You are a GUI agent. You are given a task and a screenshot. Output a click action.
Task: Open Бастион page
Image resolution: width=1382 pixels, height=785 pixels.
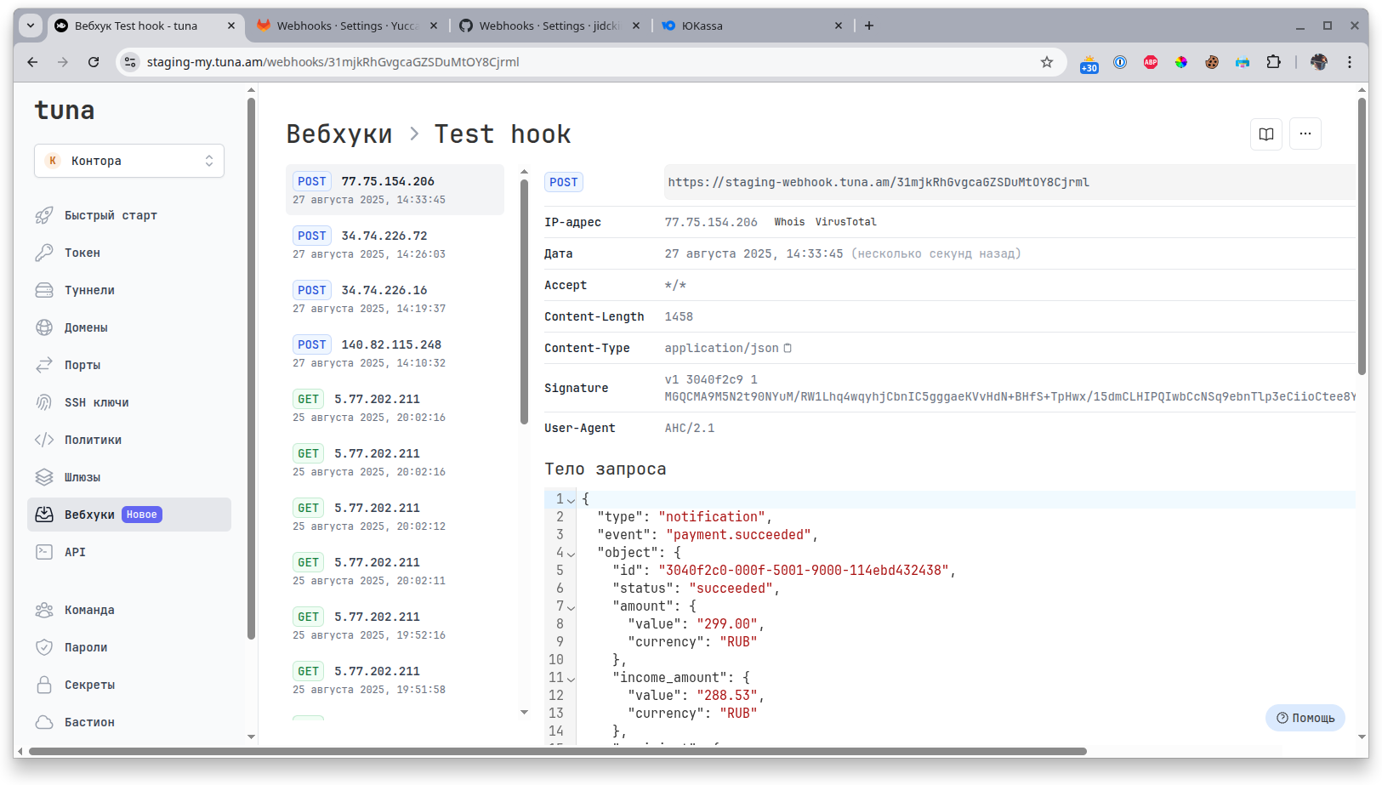129,722
